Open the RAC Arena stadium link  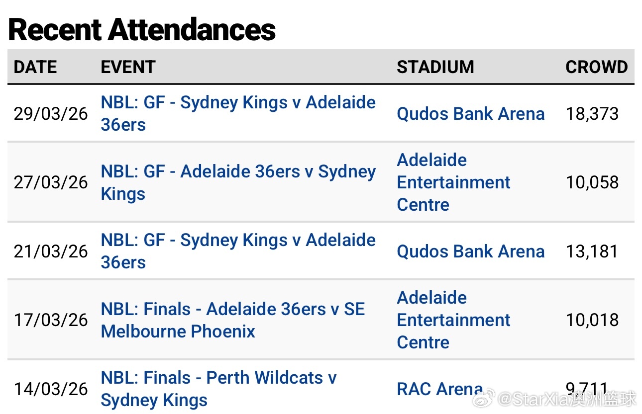tap(439, 389)
